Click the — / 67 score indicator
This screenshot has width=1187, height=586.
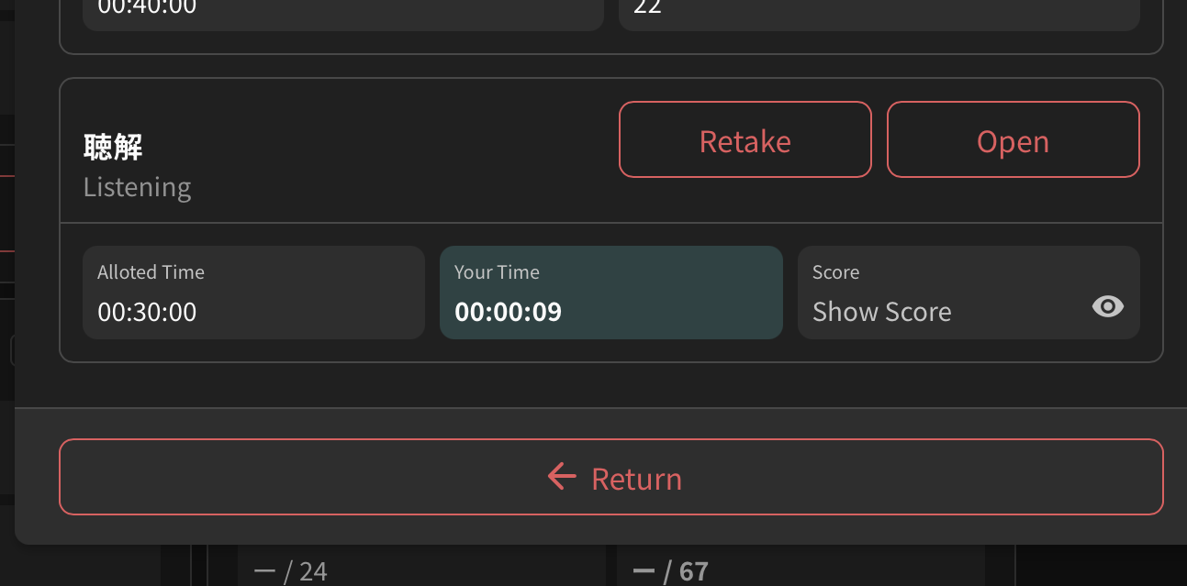[670, 572]
